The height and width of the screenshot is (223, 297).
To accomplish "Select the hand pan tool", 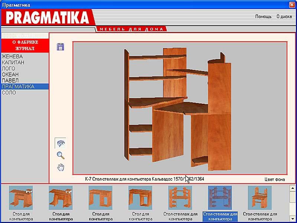I will pos(61,168).
